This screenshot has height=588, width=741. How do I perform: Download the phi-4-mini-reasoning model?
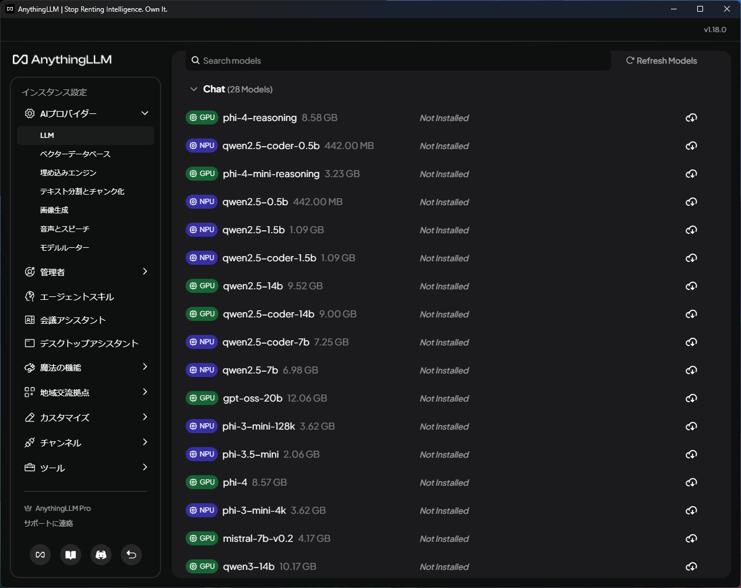tap(691, 174)
